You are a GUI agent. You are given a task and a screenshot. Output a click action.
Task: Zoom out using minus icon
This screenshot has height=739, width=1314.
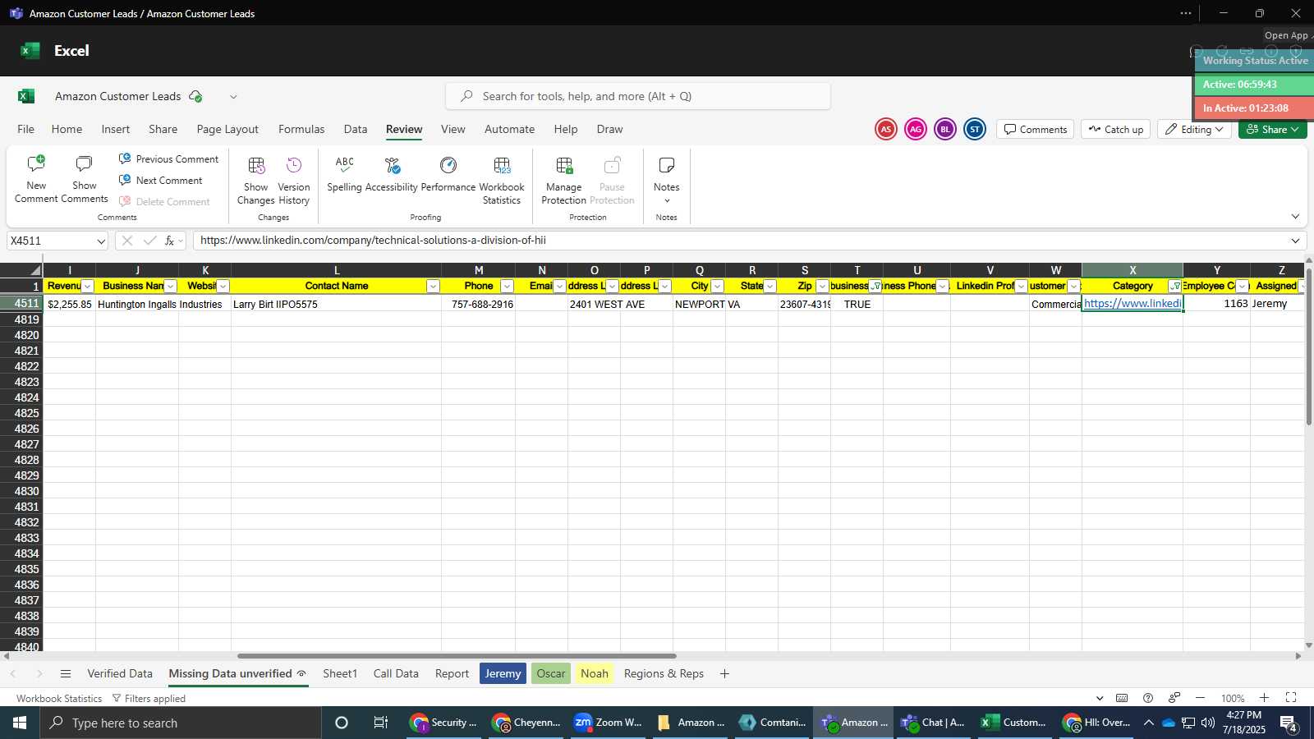coord(1200,698)
